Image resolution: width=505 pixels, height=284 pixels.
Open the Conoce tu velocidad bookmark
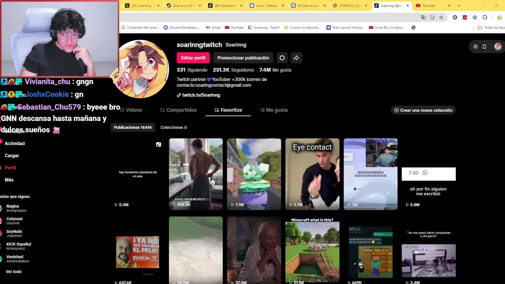coord(303,28)
